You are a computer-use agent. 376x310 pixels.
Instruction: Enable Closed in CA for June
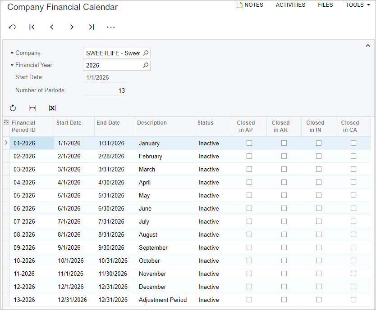pyautogui.click(x=353, y=208)
